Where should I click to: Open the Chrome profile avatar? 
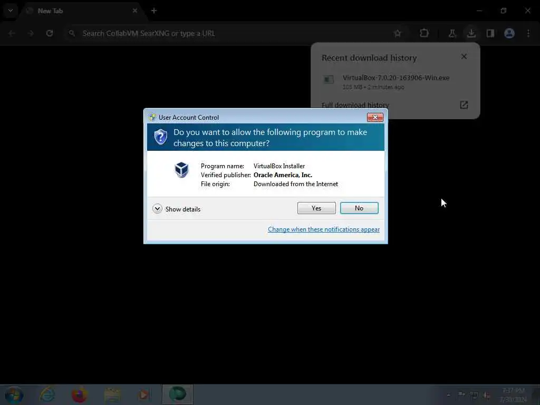coord(509,33)
